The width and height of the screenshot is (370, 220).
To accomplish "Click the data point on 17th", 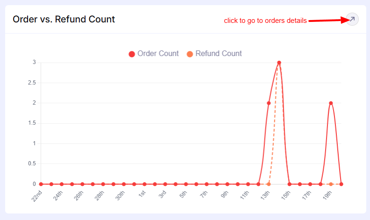I will point(310,184).
